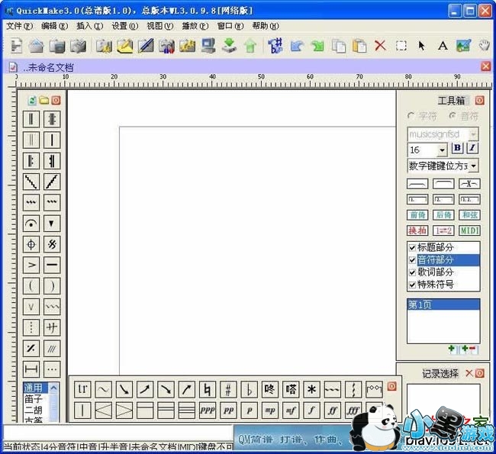Select the 音符 radio button

point(453,116)
